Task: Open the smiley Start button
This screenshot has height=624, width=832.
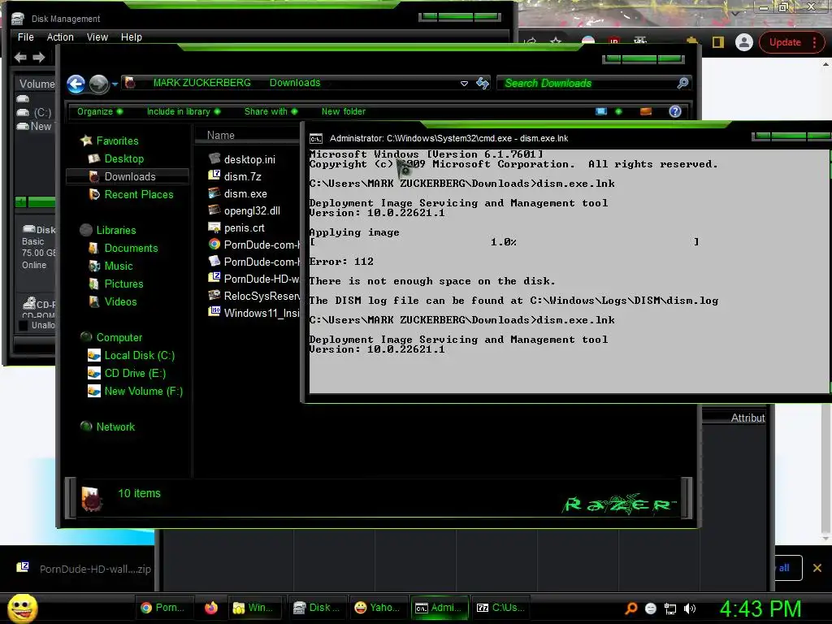Action: point(22,608)
